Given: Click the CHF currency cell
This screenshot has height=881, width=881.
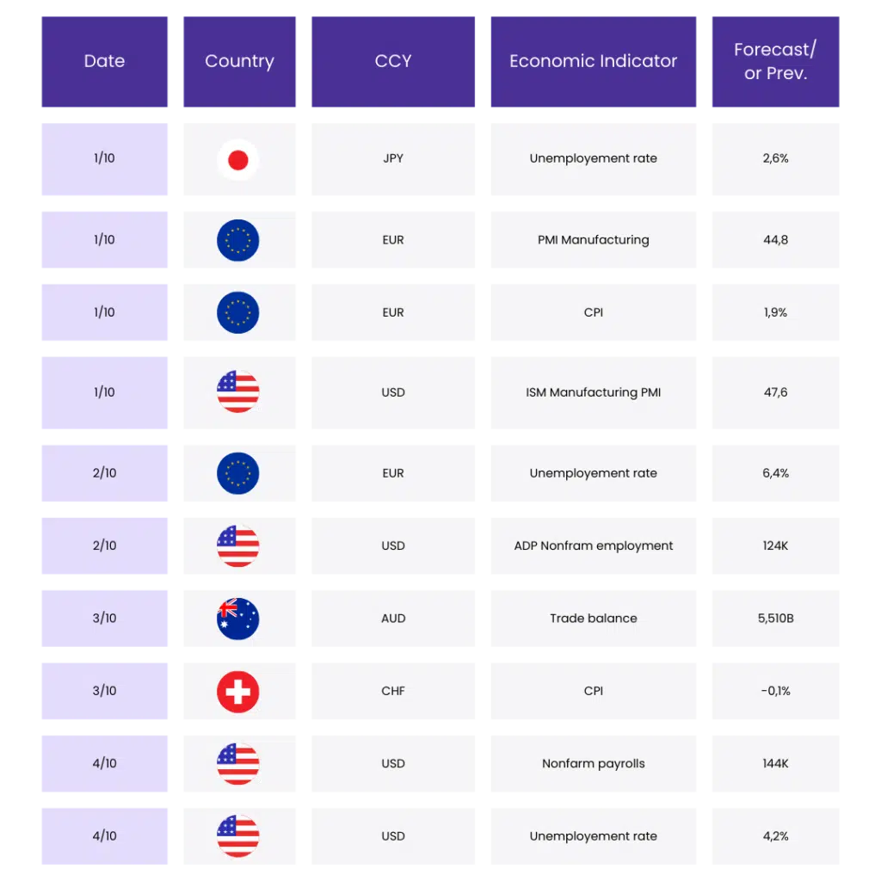Looking at the screenshot, I should tap(393, 691).
